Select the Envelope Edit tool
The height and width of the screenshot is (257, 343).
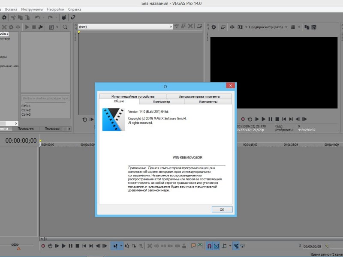[x=127, y=246]
